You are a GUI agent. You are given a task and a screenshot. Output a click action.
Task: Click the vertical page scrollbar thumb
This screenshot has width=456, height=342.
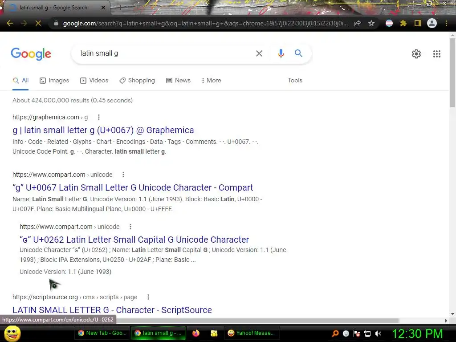click(452, 73)
